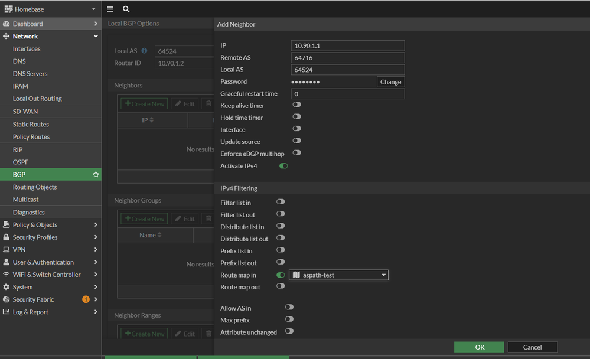The width and height of the screenshot is (590, 359).
Task: Click the Local AS info icon
Action: 144,51
